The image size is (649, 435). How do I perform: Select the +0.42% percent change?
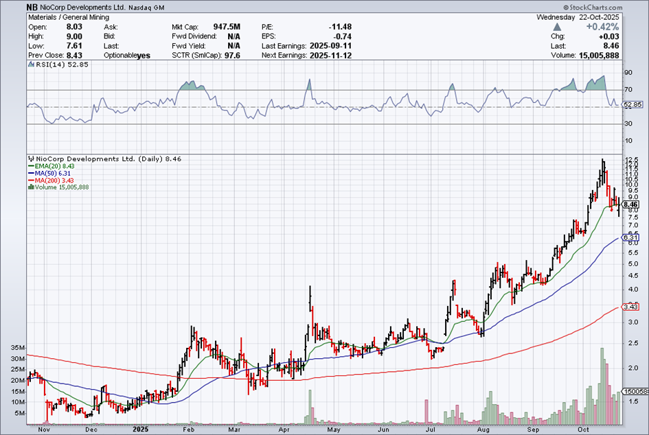(602, 27)
